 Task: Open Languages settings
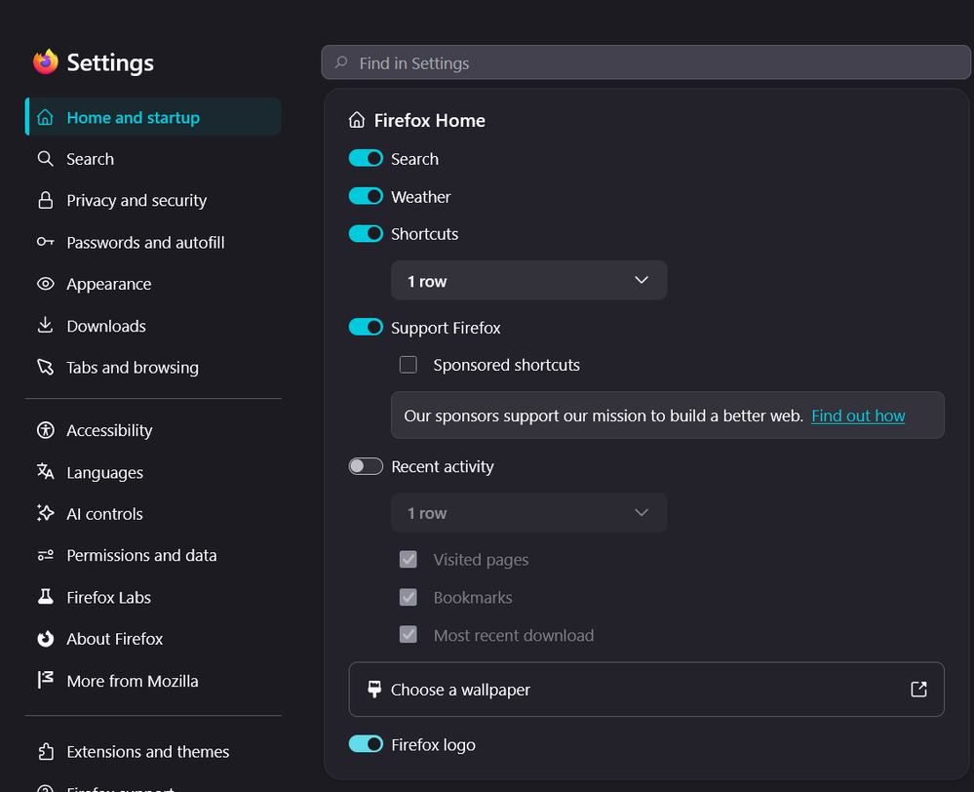pos(153,472)
